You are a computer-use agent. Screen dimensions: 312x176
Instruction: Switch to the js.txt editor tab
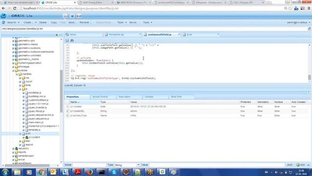click(200, 35)
